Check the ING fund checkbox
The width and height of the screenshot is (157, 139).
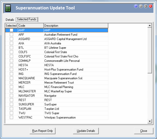12,74
